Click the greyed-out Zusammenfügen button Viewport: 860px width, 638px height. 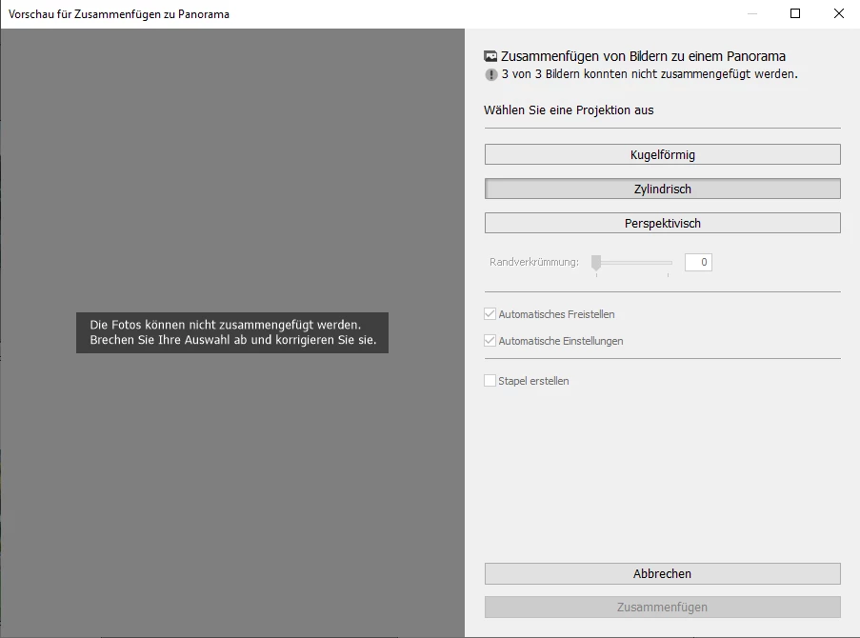[662, 608]
